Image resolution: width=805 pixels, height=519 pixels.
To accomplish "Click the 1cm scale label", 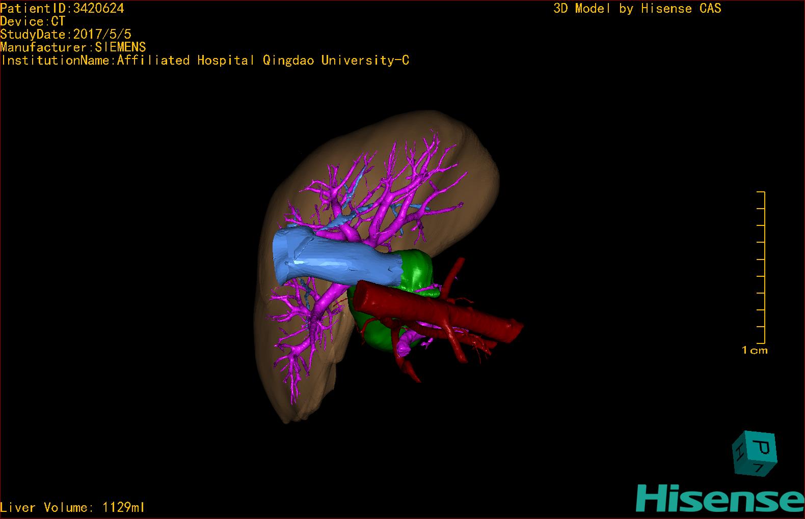I will pyautogui.click(x=755, y=350).
